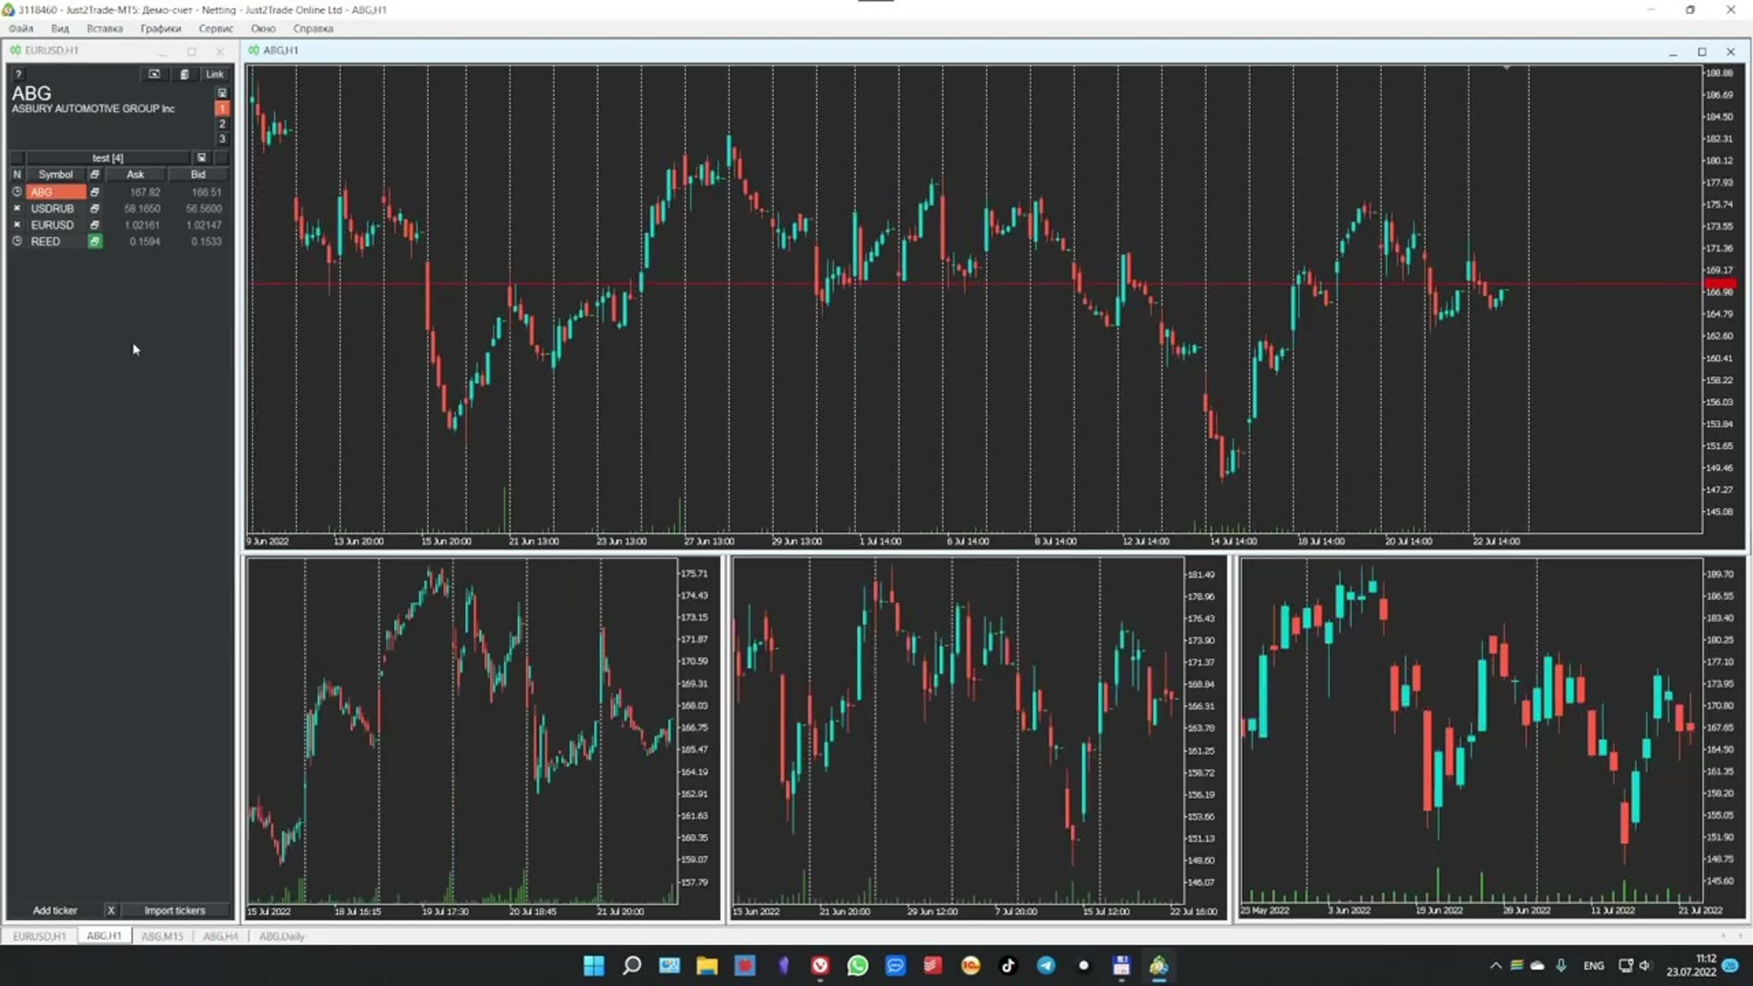1753x986 pixels.
Task: Toggle the Link button in ticker panel
Action: click(214, 74)
